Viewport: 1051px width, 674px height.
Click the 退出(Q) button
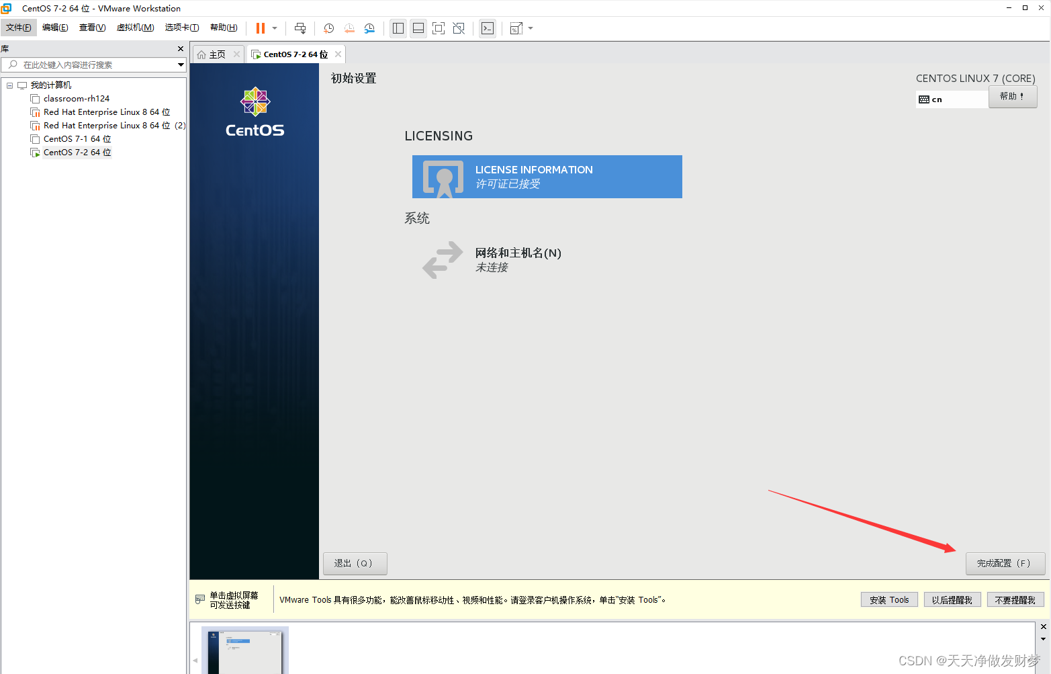point(355,563)
